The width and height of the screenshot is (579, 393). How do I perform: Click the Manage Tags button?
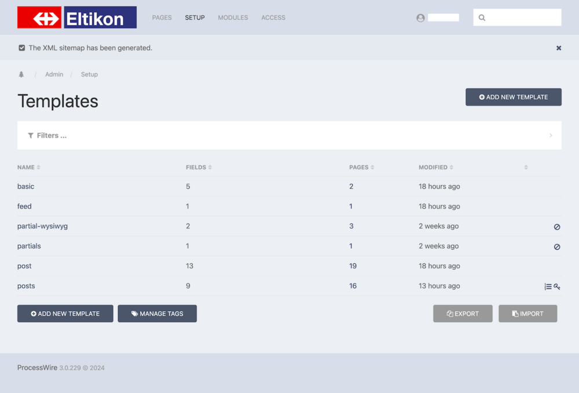[157, 314]
